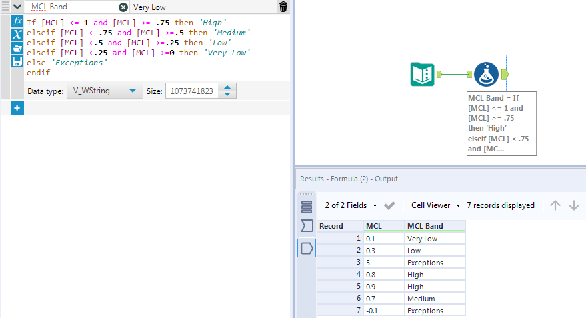Select the MCL cell with value 0.3

[384, 251]
